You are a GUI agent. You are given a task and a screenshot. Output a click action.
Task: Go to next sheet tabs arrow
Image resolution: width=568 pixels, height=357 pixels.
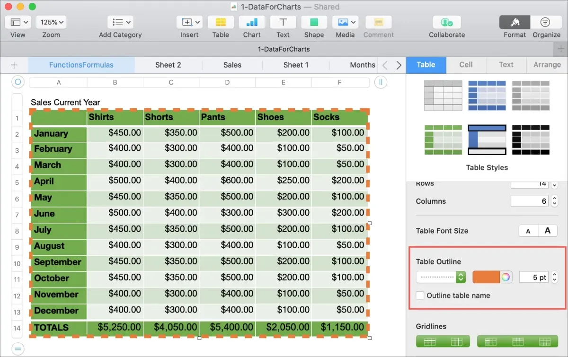399,65
